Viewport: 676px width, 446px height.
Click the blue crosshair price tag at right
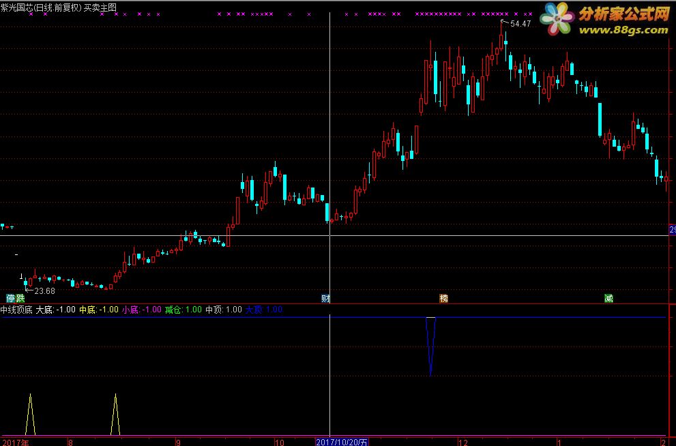(x=672, y=230)
